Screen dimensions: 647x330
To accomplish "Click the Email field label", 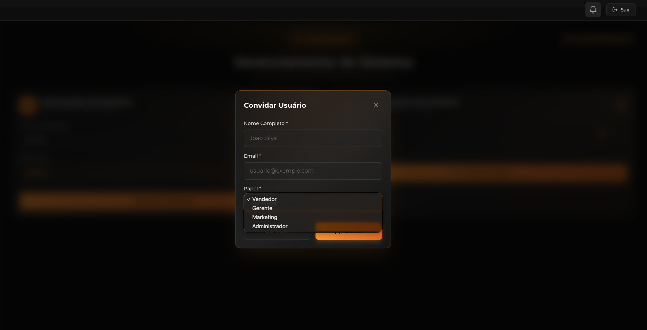I will pyautogui.click(x=251, y=156).
